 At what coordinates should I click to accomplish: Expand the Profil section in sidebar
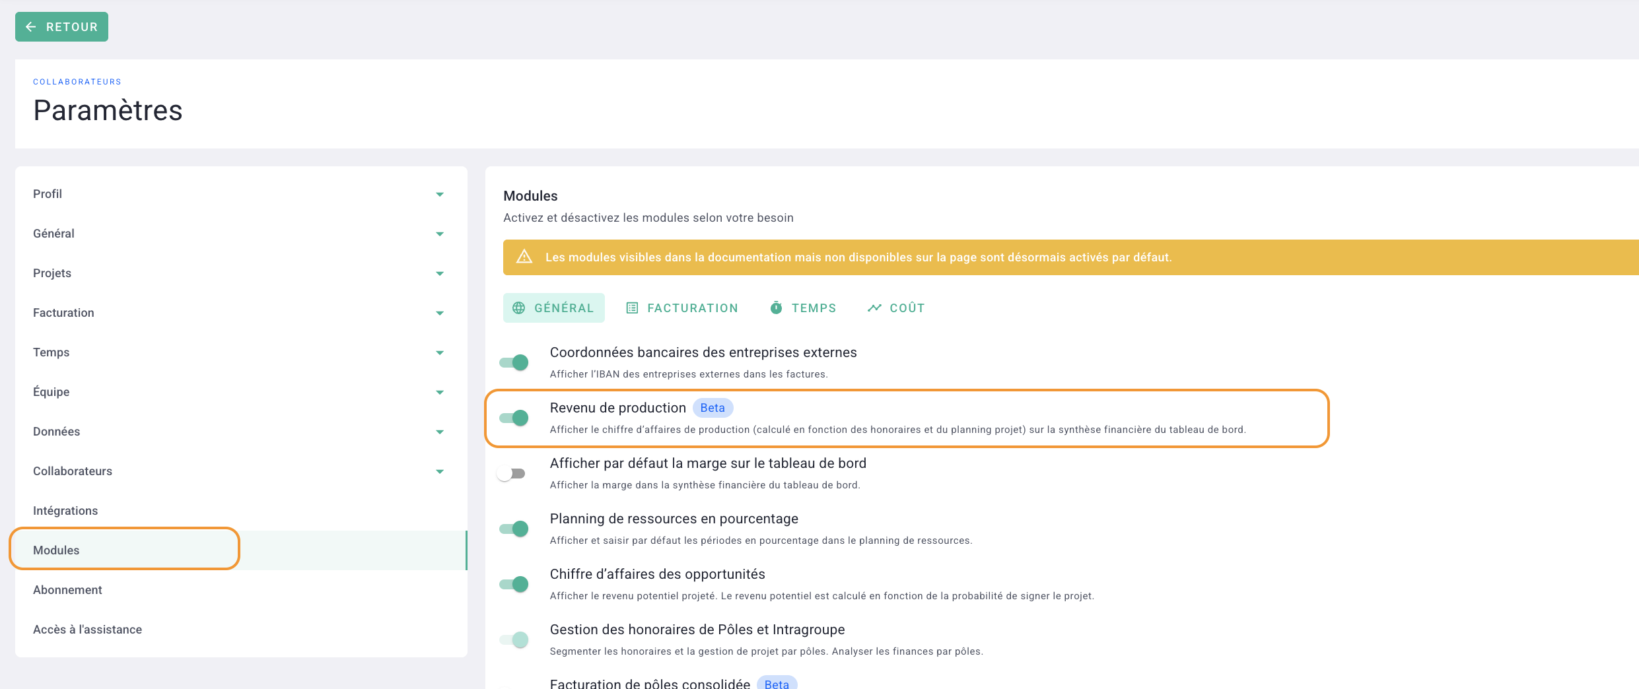440,194
